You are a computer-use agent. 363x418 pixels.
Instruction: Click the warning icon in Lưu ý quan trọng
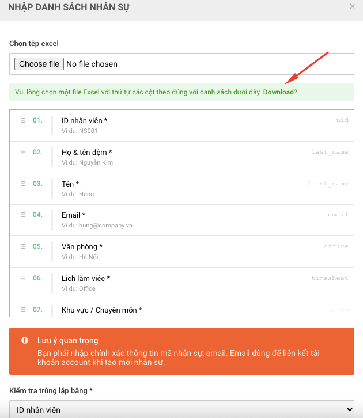click(25, 340)
